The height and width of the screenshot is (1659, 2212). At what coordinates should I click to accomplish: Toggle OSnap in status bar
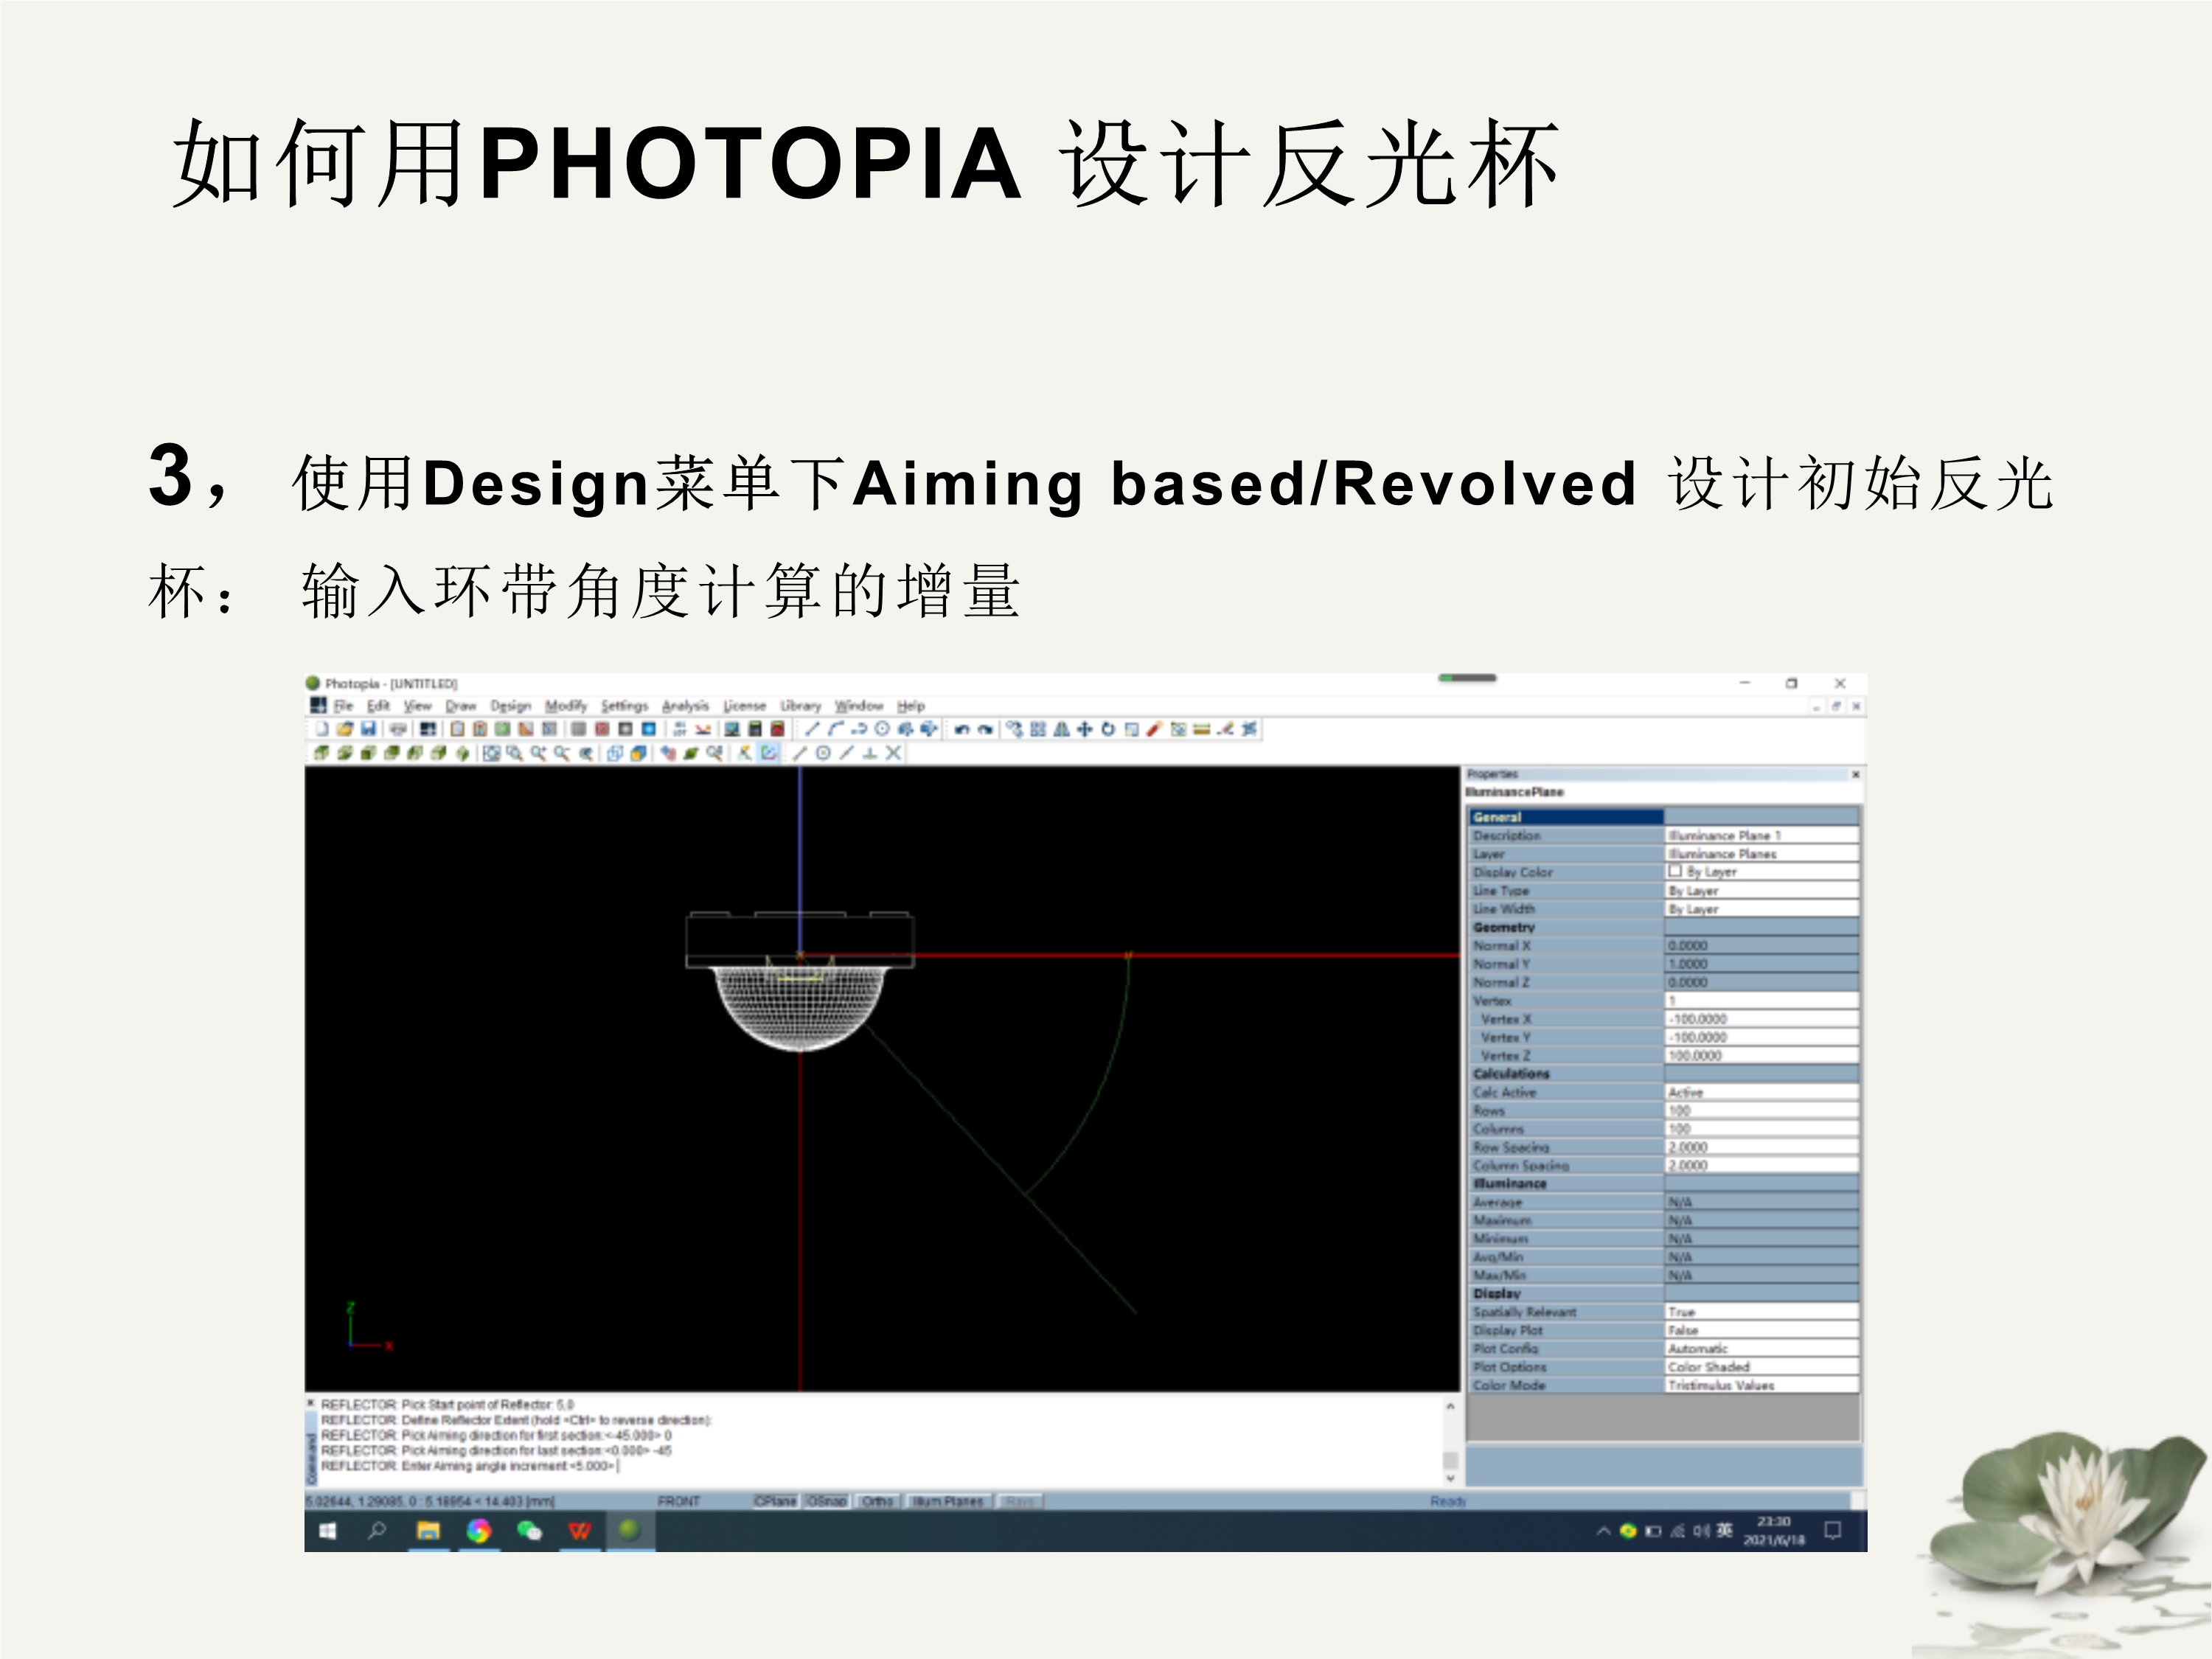pyautogui.click(x=826, y=1501)
